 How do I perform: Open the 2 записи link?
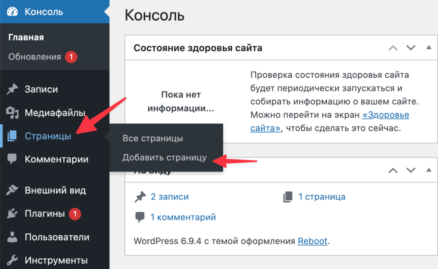click(x=169, y=197)
